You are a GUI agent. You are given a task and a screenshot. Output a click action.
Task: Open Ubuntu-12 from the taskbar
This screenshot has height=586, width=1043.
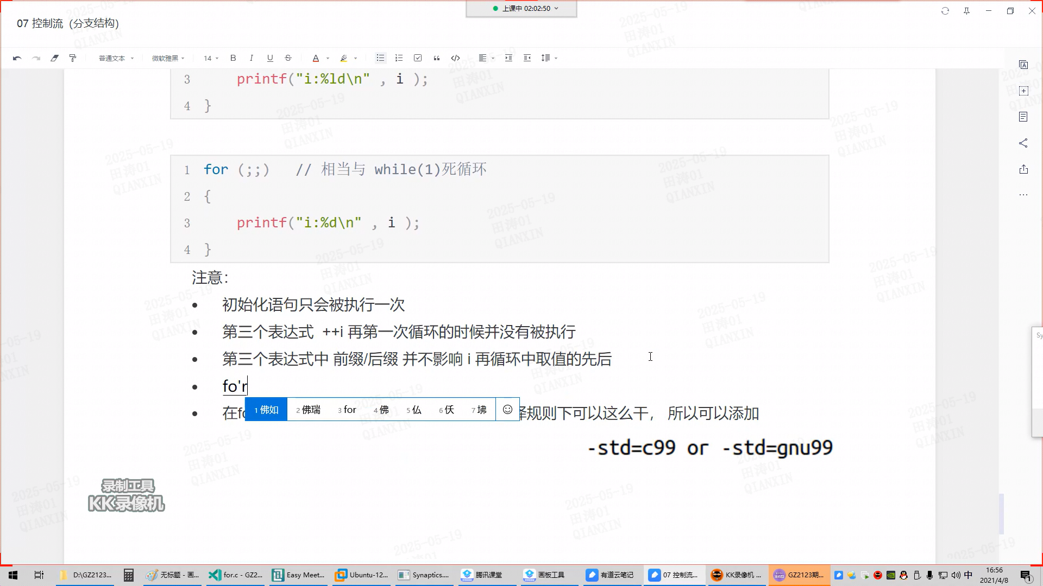[362, 575]
